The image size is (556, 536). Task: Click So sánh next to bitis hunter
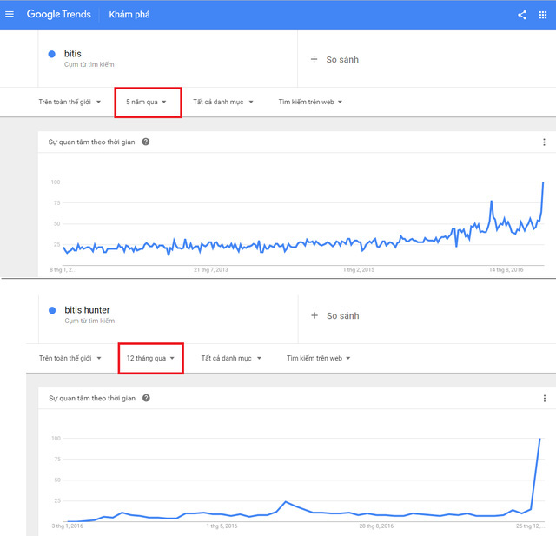342,316
